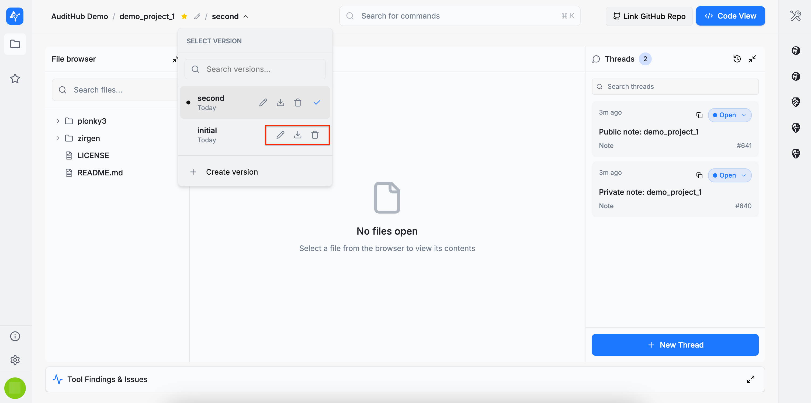Download the initial version
811x403 pixels.
click(297, 135)
